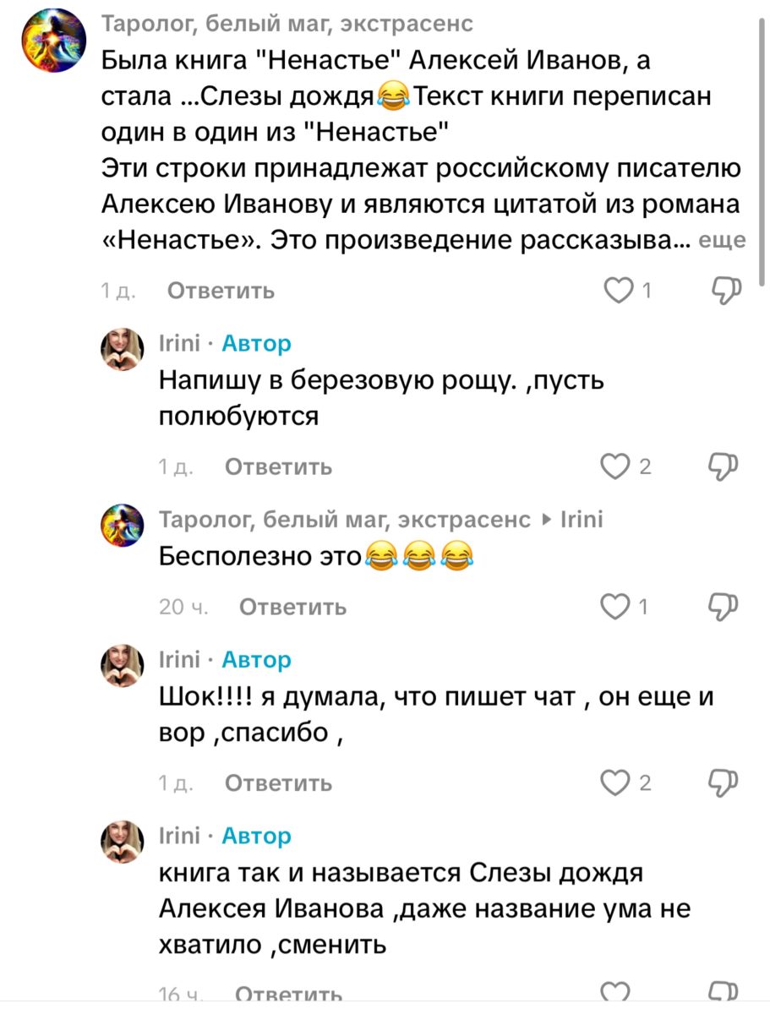Expand the truncated top comment with "еще"
The width and height of the screenshot is (770, 1014).
(x=723, y=241)
